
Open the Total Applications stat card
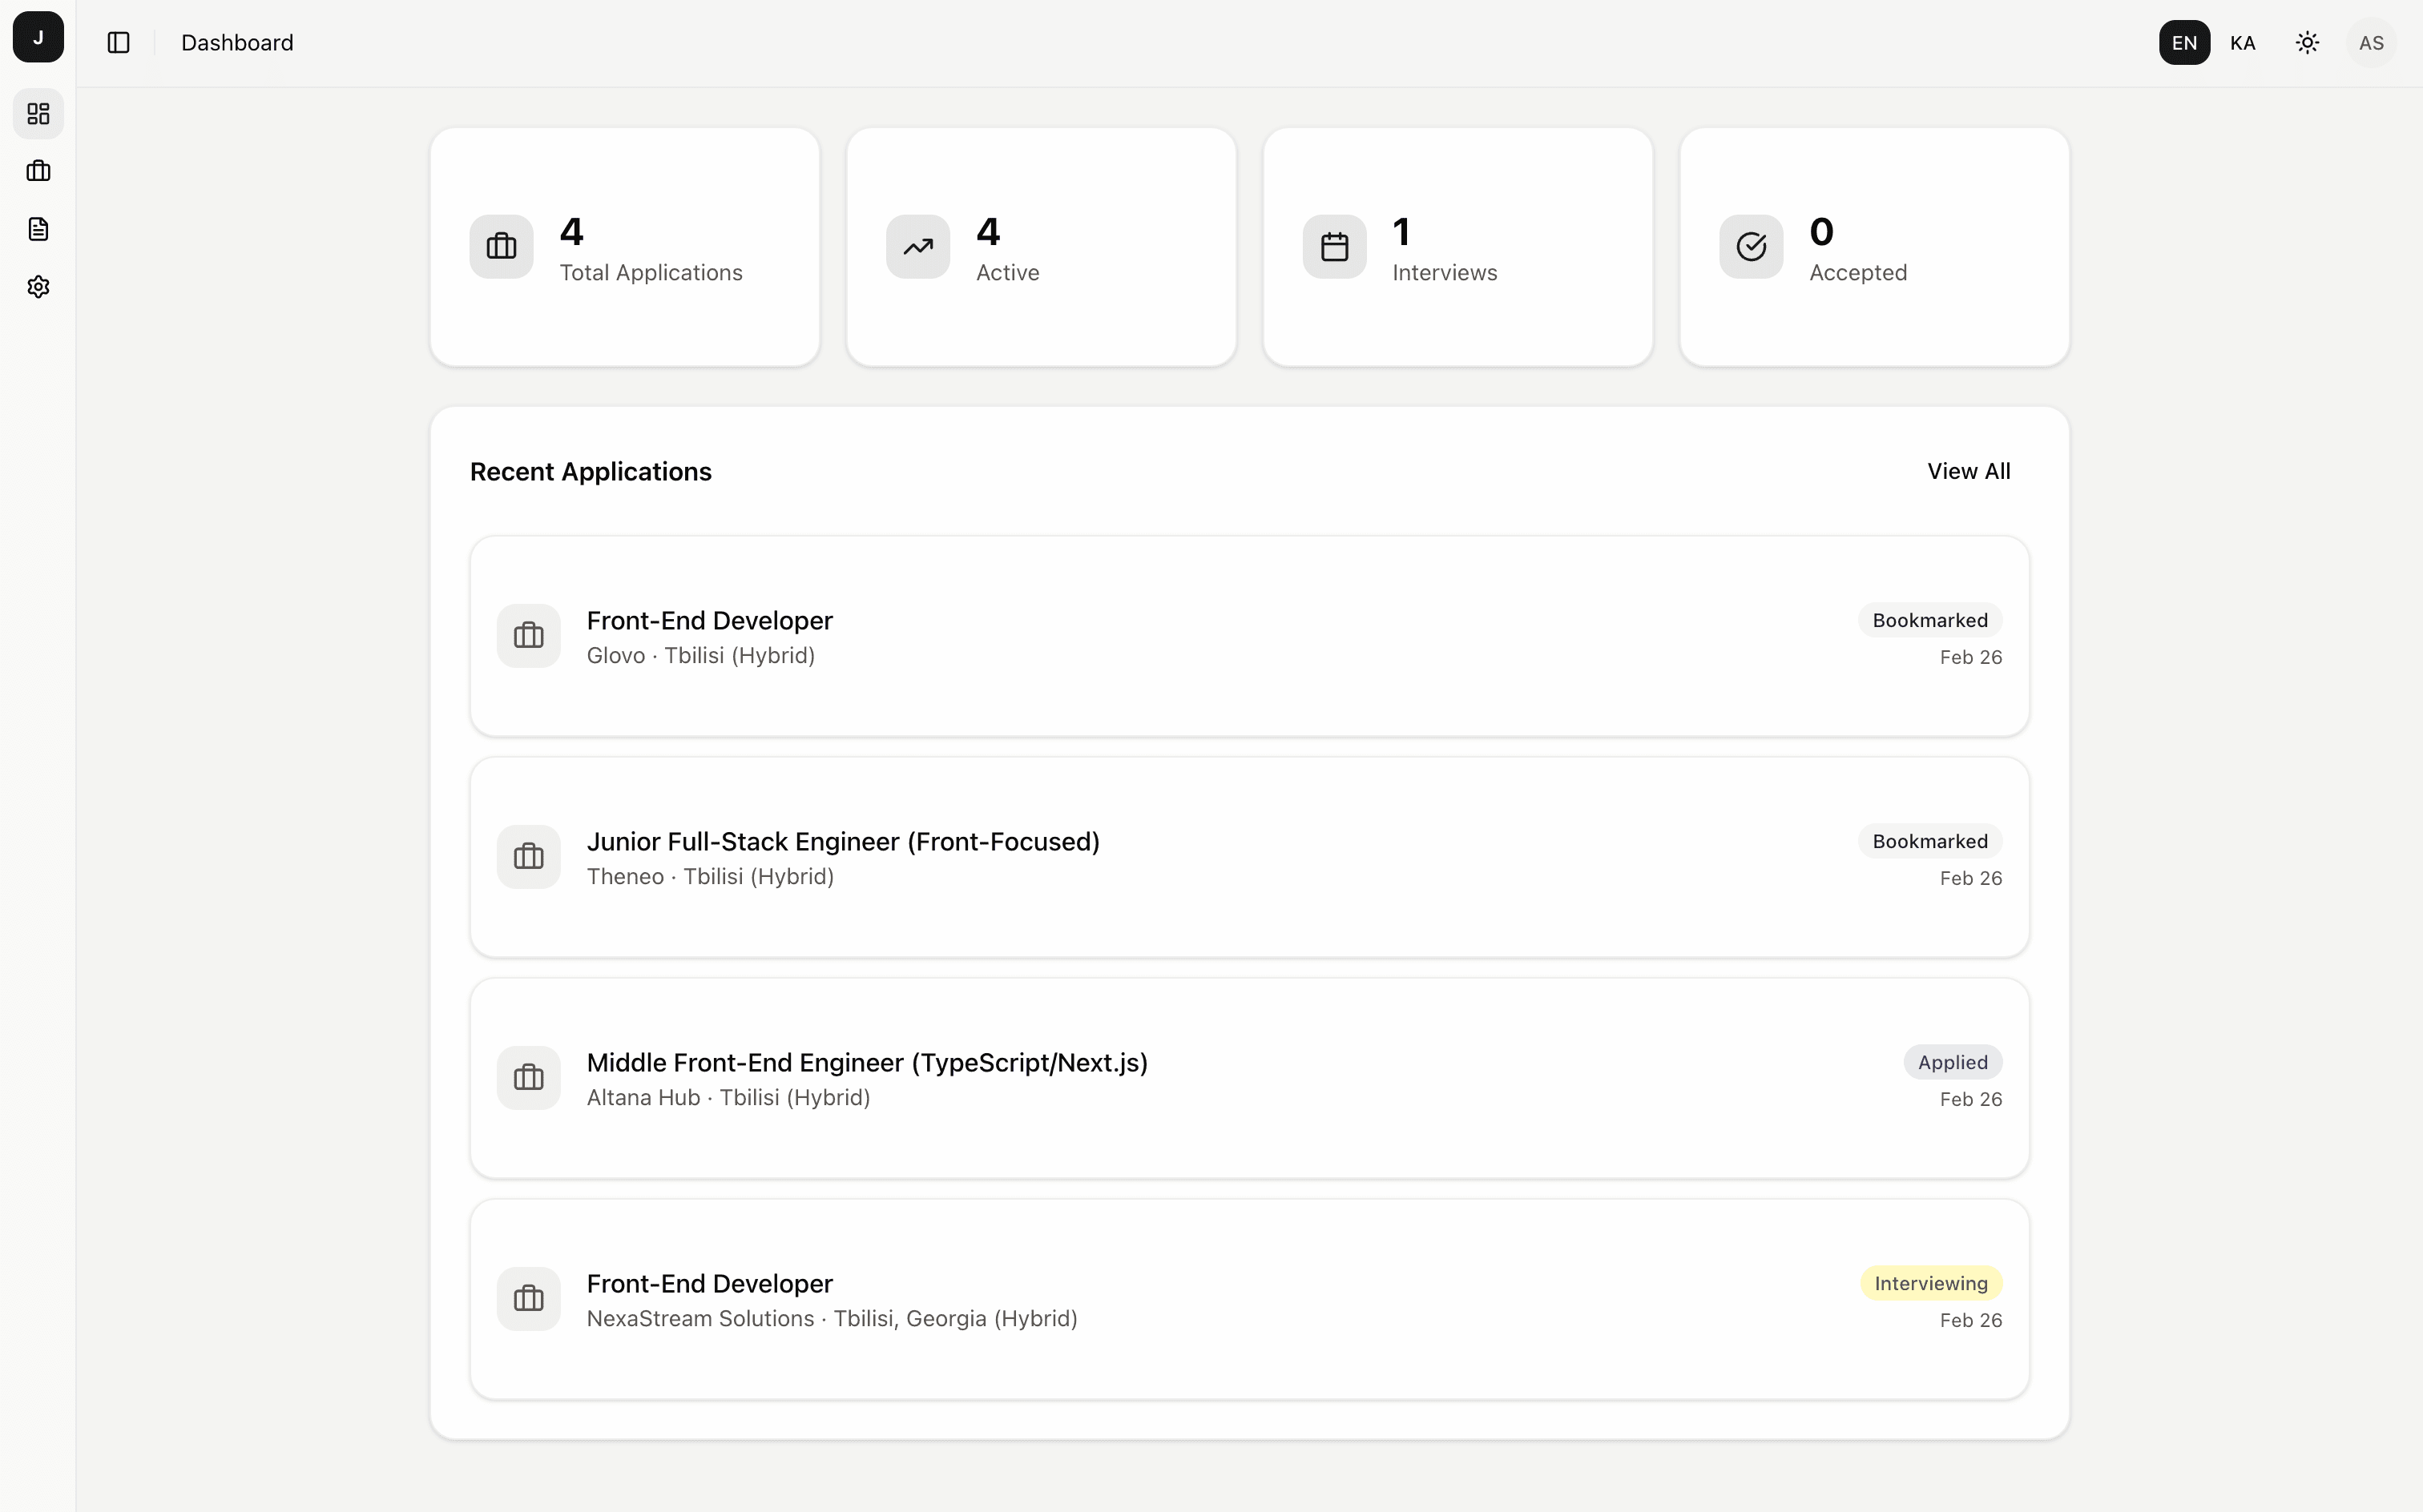coord(623,246)
